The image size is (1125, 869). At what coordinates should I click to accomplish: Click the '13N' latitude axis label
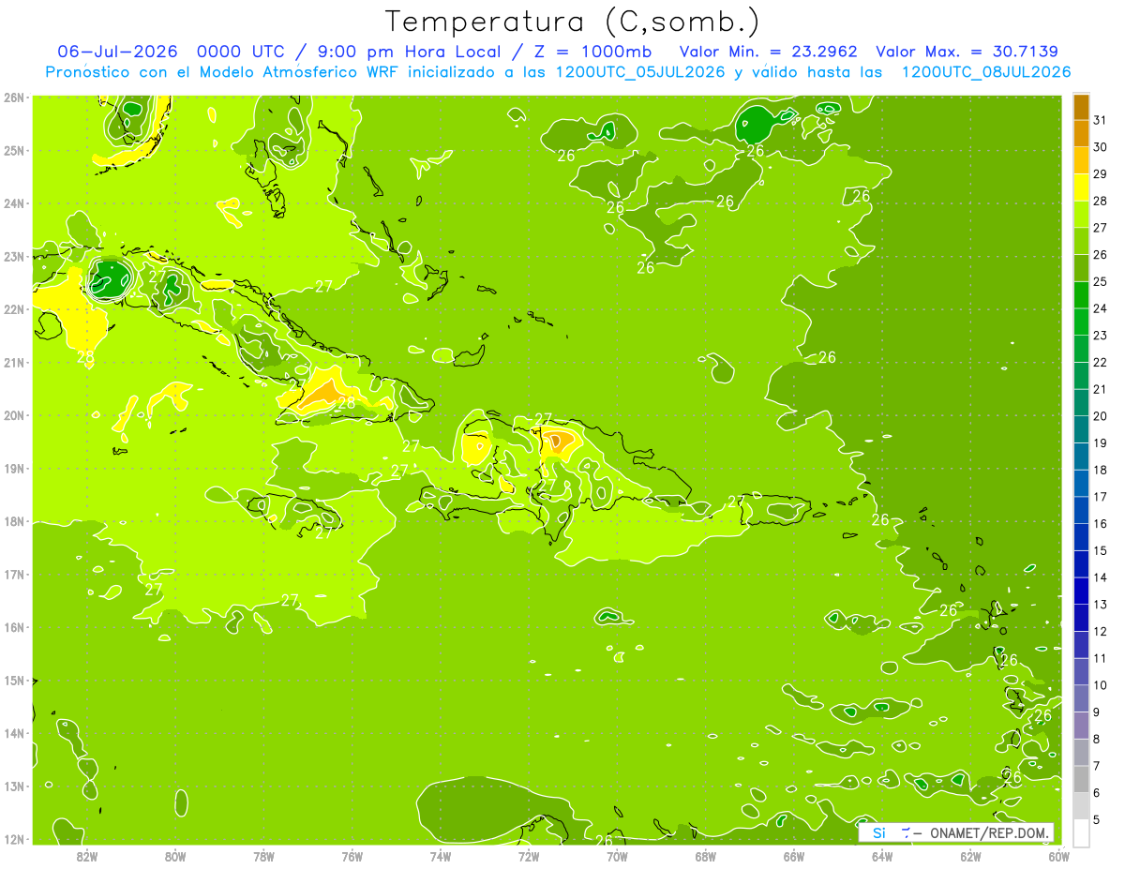coord(14,786)
